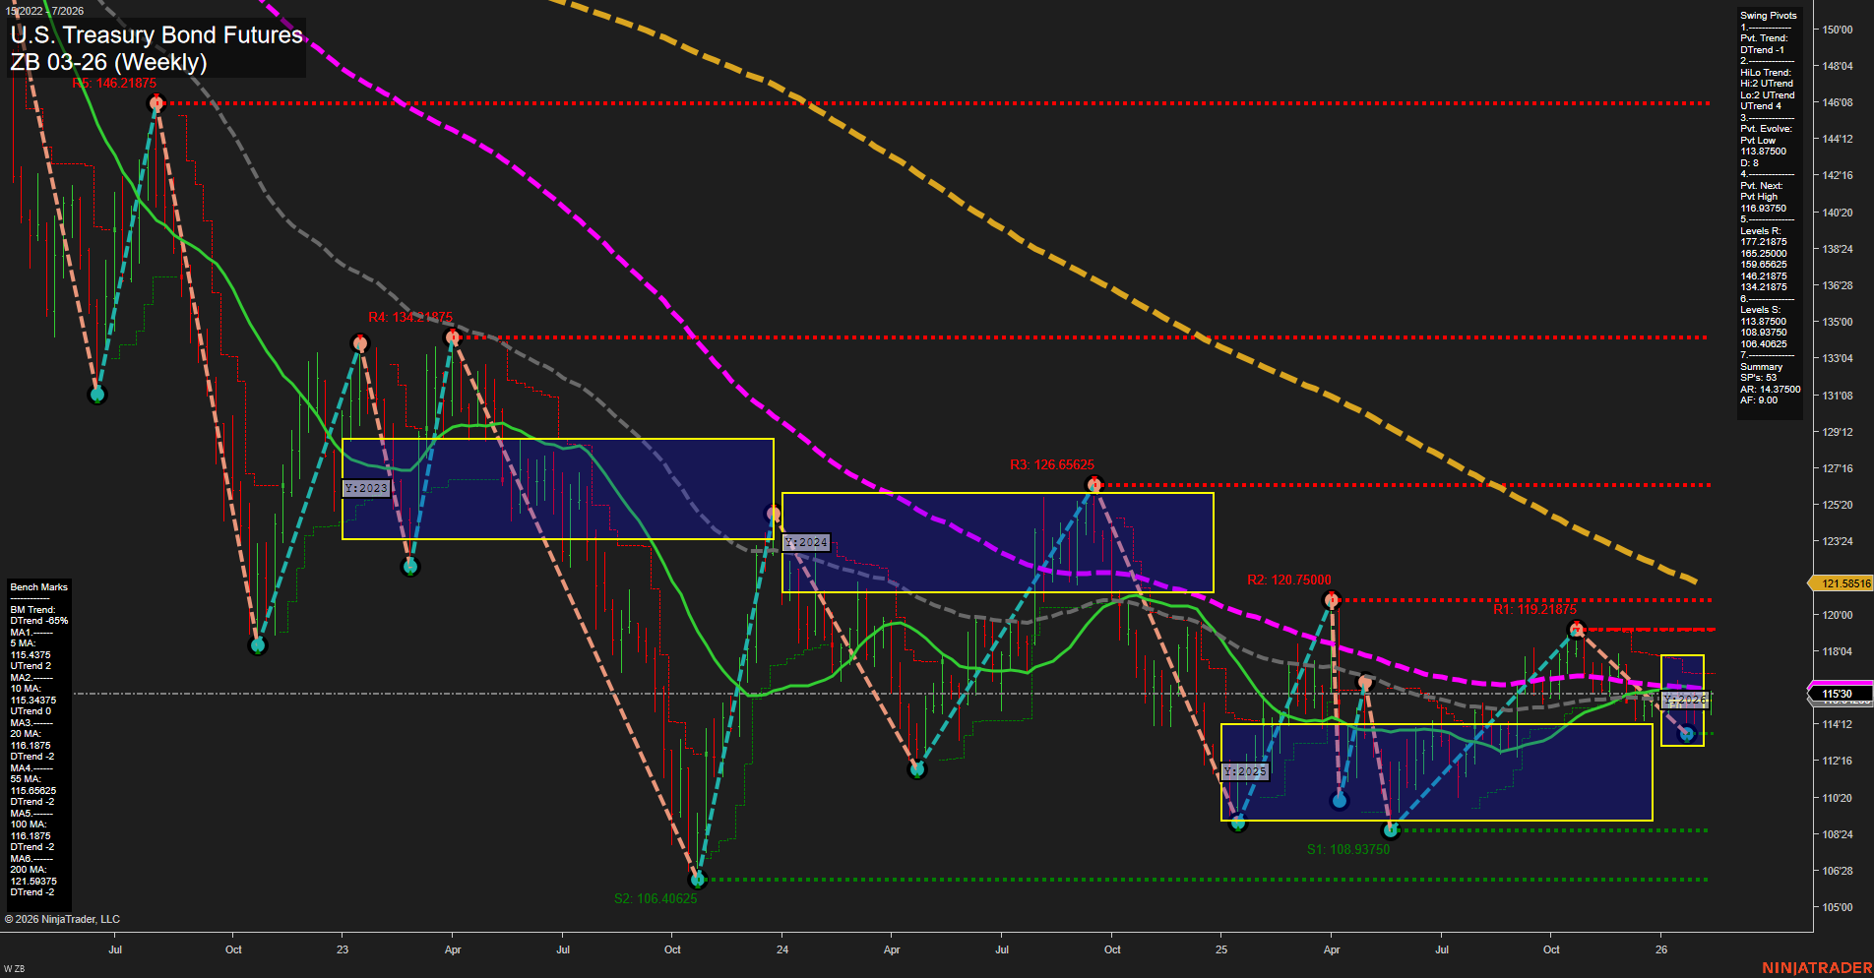The width and height of the screenshot is (1874, 978).
Task: Click the blue pivot dot inside the Y:2025 box
Action: [1339, 800]
